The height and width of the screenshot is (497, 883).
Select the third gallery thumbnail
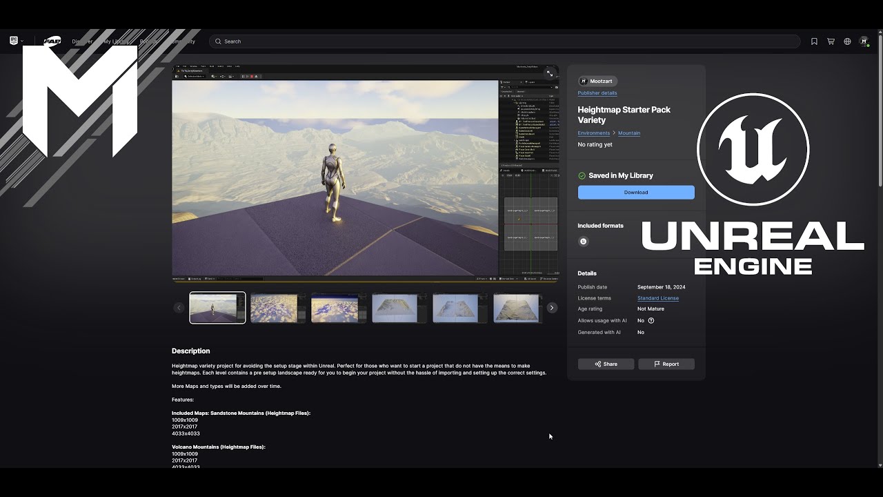click(339, 308)
